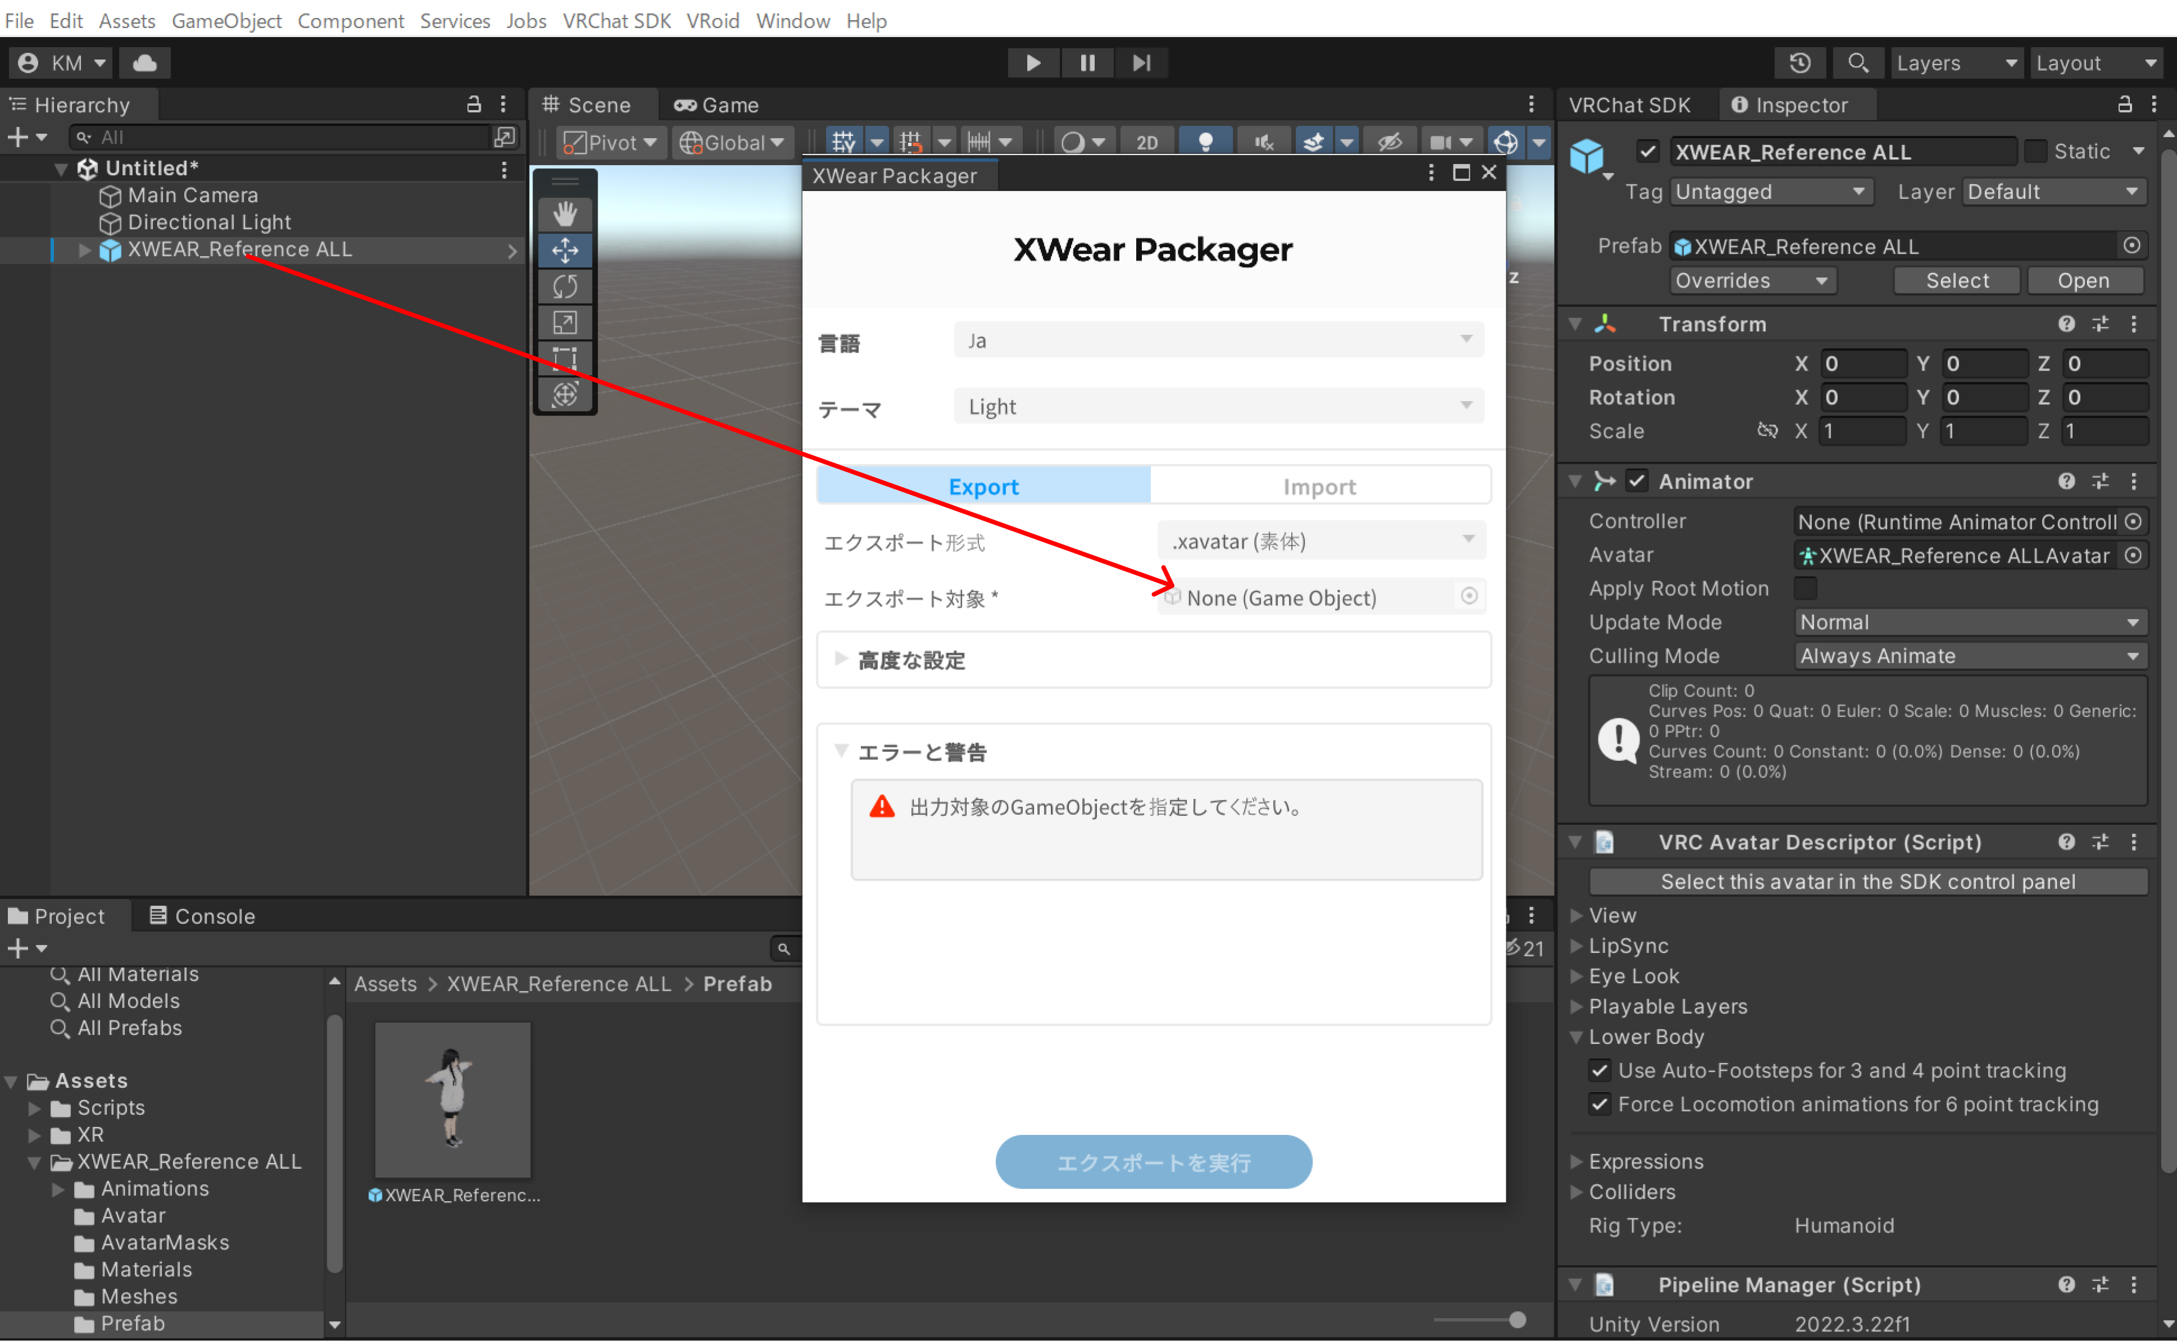
Task: Open the cloud services icon
Action: [x=144, y=63]
